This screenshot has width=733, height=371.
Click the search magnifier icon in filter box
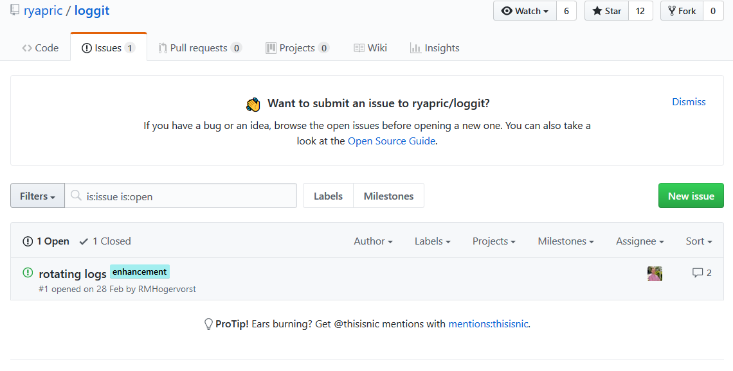coord(77,196)
